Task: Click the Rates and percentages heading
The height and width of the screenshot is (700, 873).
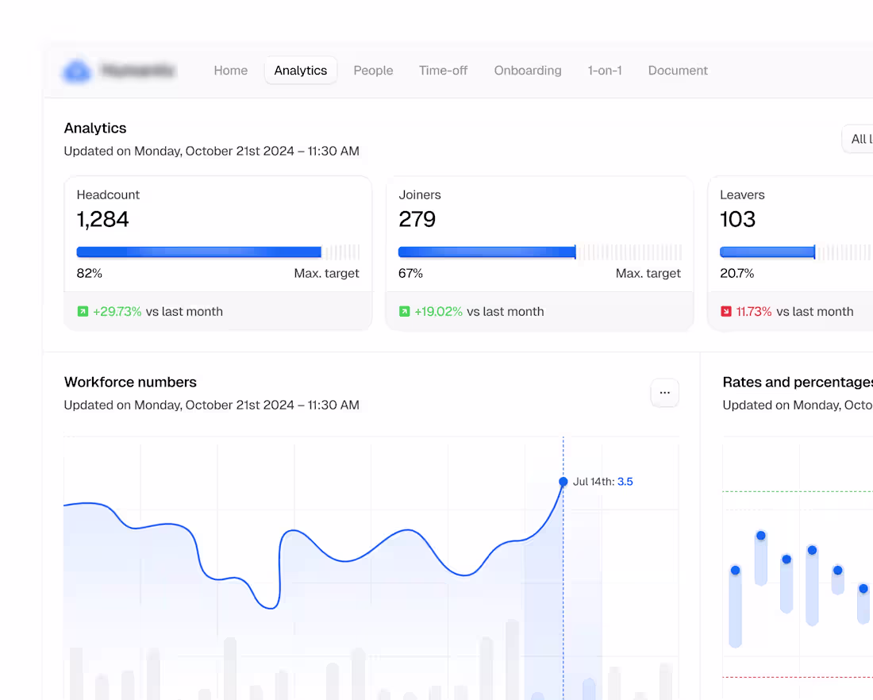Action: coord(798,382)
